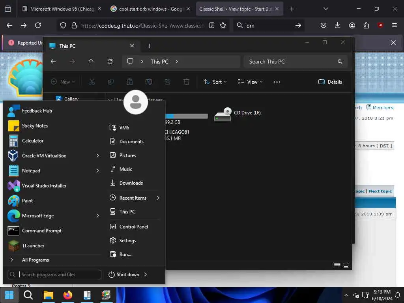This screenshot has width=404, height=303.
Task: Open View dropdown in Explorer
Action: coord(250,82)
